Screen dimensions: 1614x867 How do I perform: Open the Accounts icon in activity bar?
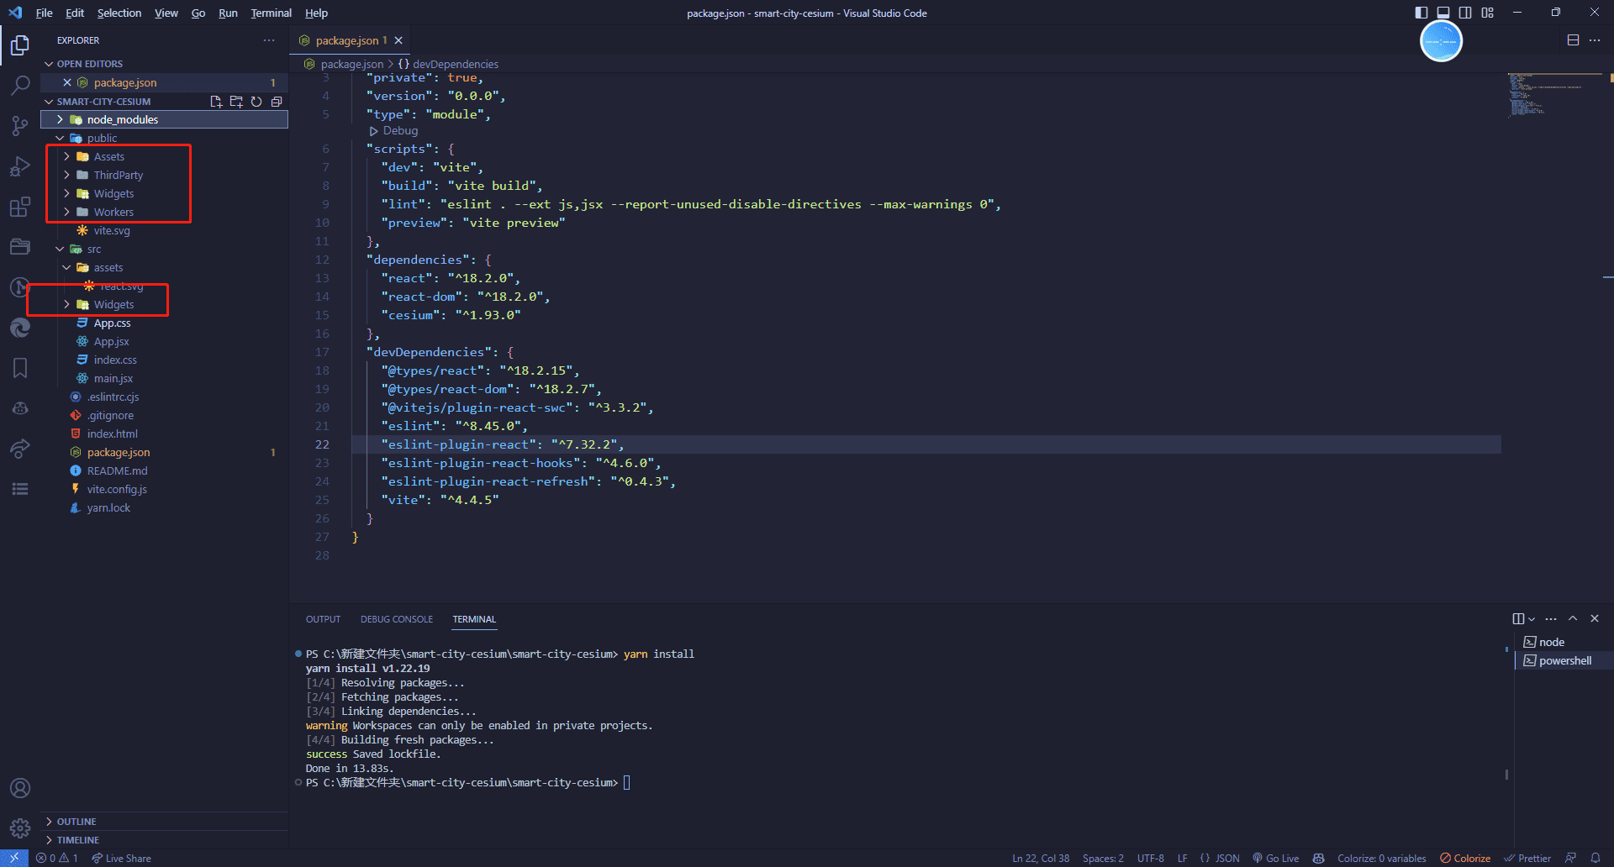20,788
